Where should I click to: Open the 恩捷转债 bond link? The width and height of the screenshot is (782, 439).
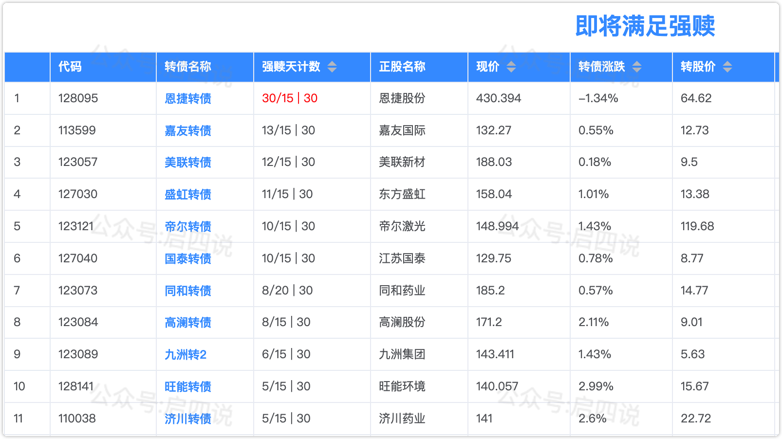coord(187,98)
